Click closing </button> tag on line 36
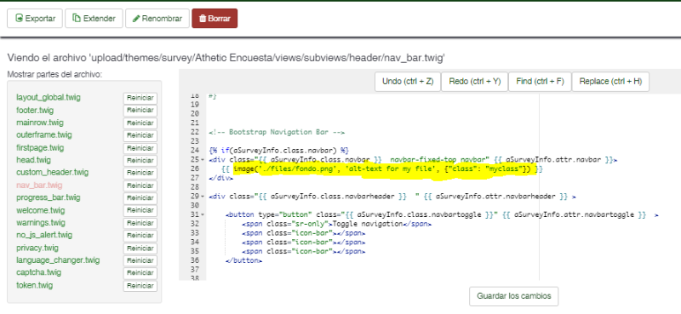Viewport: 681px width, 314px height. coord(244,261)
